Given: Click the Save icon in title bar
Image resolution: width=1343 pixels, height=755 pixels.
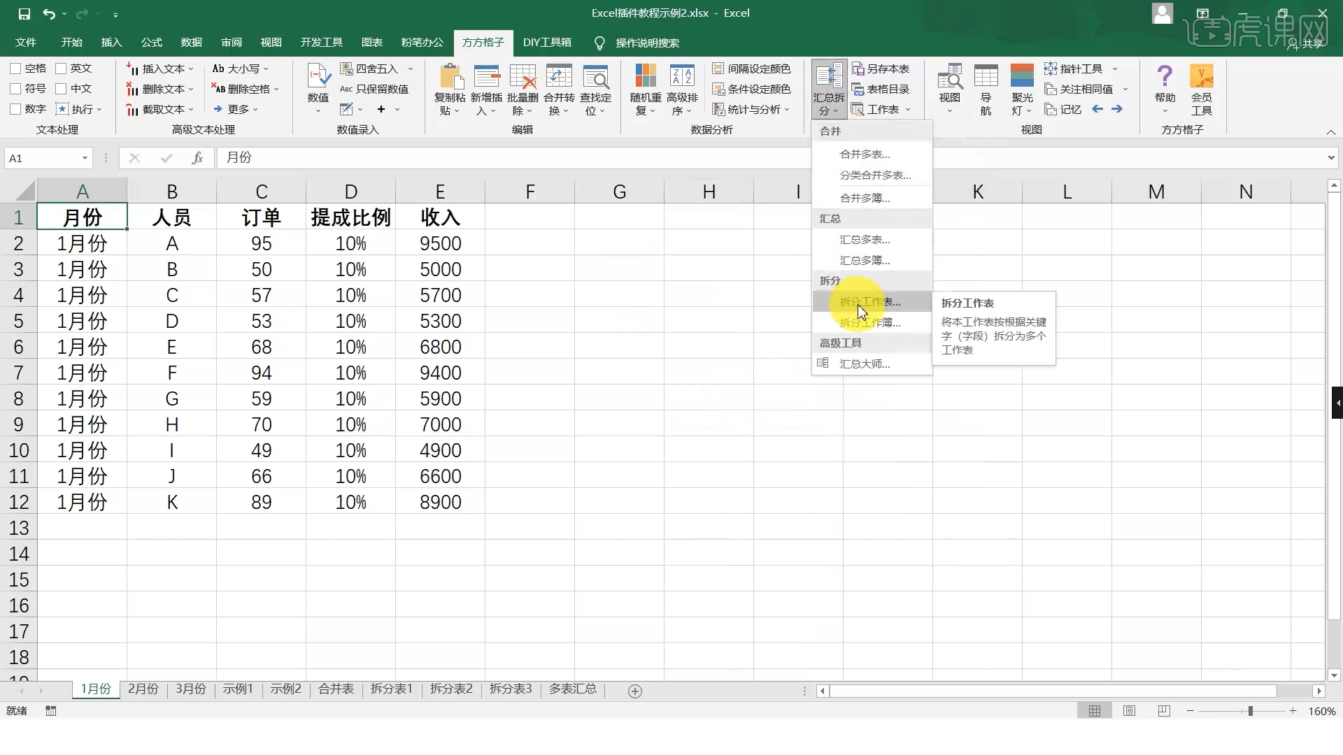Looking at the screenshot, I should click(24, 13).
